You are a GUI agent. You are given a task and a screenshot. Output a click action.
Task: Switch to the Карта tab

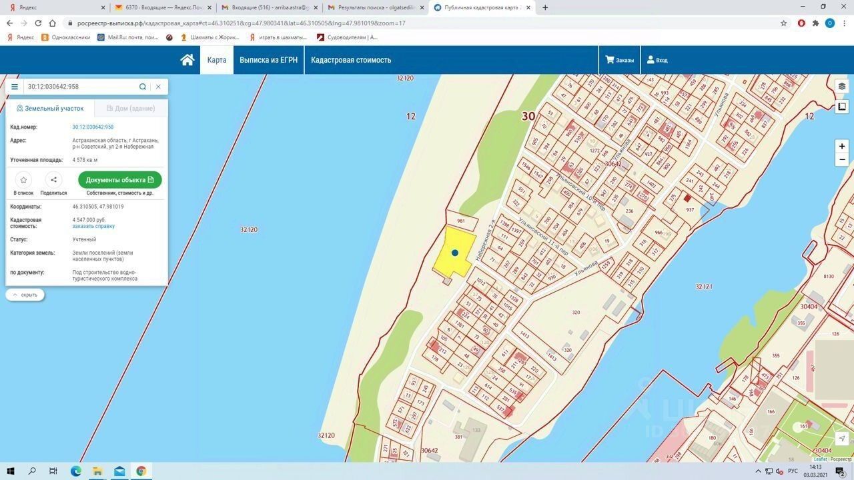click(x=217, y=60)
